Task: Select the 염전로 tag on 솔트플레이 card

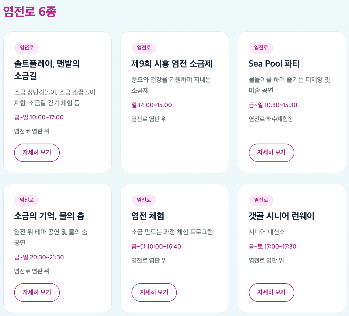Action: pyautogui.click(x=26, y=48)
